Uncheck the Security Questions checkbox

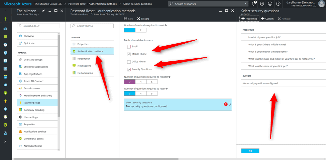click(129, 69)
